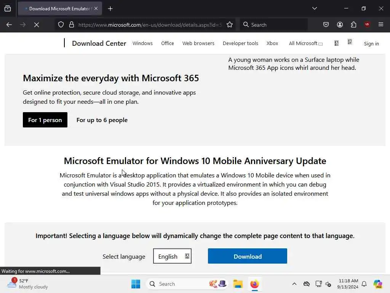The width and height of the screenshot is (390, 293).
Task: Open Firefox recent tabs view icon
Action: pos(8,9)
